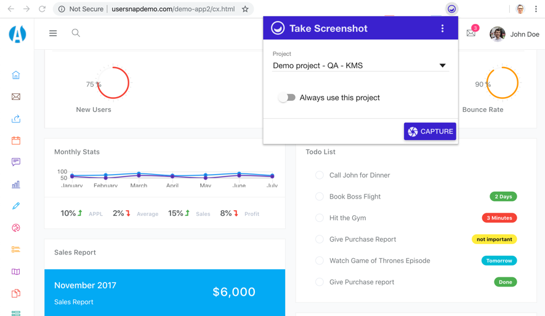This screenshot has height=316, width=545.
Task: Check off 'Call John for Dinner' todo
Action: [320, 175]
